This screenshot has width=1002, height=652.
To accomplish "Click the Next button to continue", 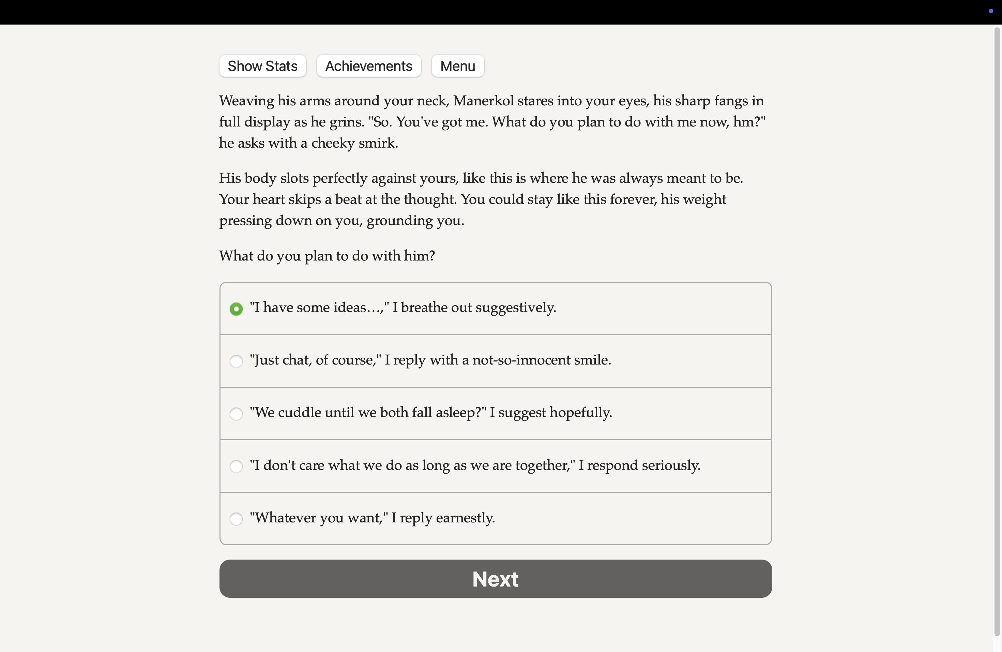I will click(495, 579).
